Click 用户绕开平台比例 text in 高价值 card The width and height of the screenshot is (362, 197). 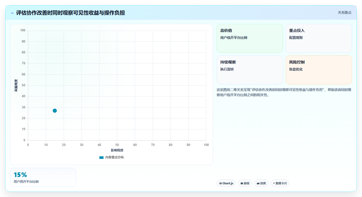(x=234, y=38)
